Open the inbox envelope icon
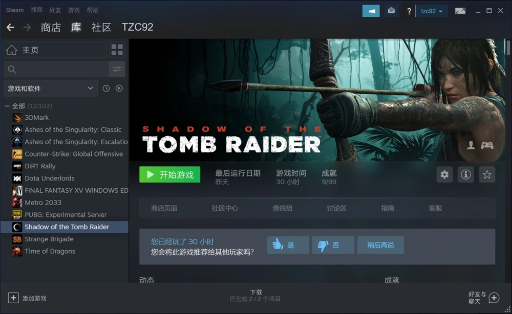The height and width of the screenshot is (314, 512). (391, 11)
